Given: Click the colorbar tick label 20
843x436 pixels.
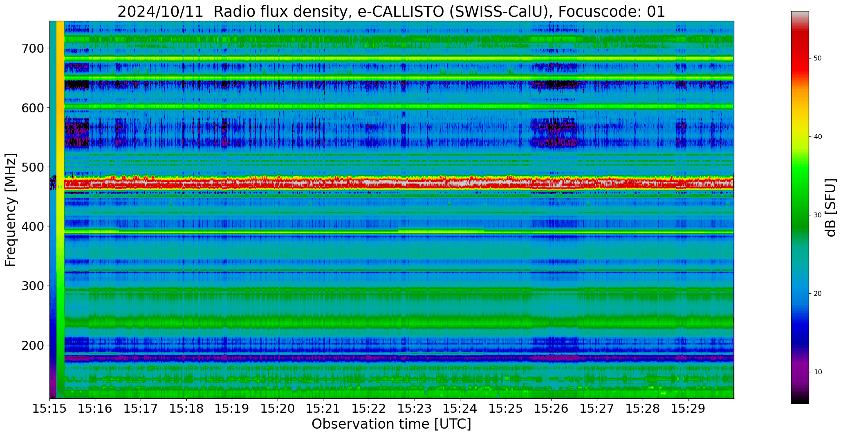Looking at the screenshot, I should [818, 294].
